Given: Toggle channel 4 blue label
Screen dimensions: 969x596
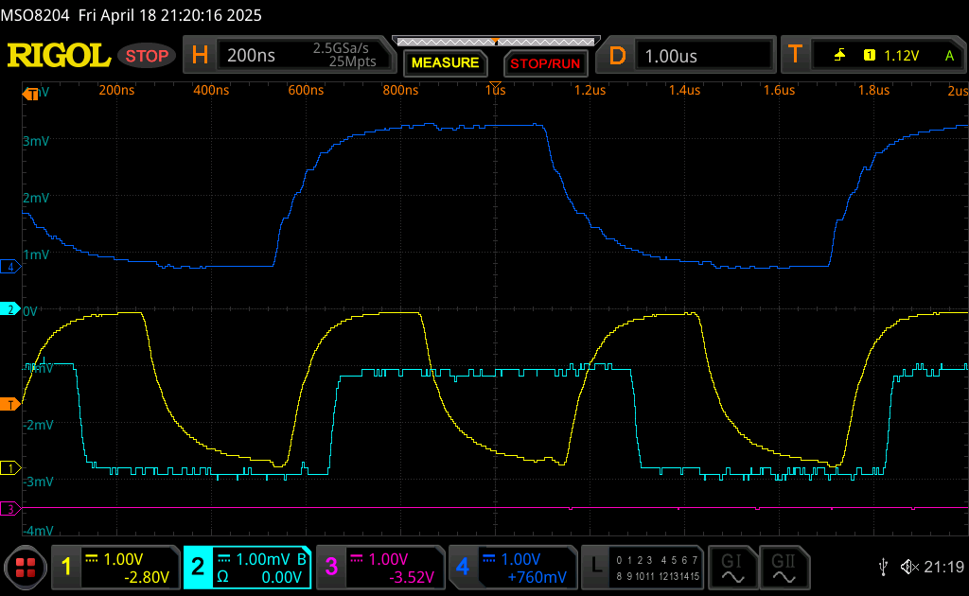Looking at the screenshot, I should coord(463,567).
